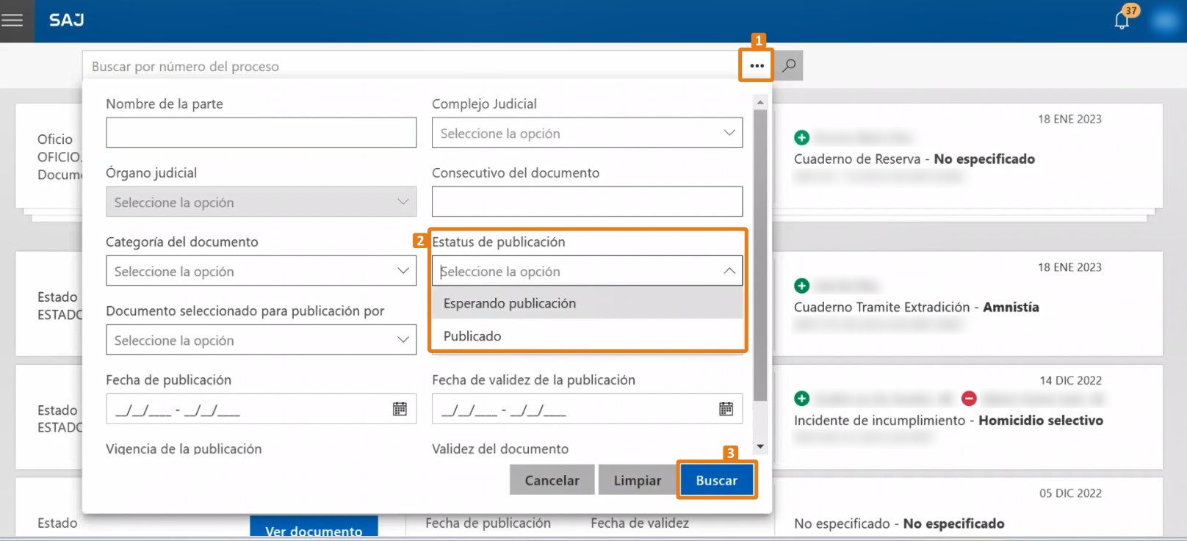Screen dimensions: 1187x541
Task: Click Incidente de incumplimiento - Homicidio selectivo text
Action: [x=948, y=420]
